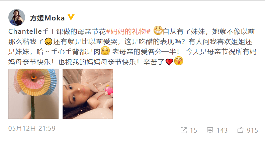Open comments via speech bubble icon
The image size is (265, 142).
point(210,130)
